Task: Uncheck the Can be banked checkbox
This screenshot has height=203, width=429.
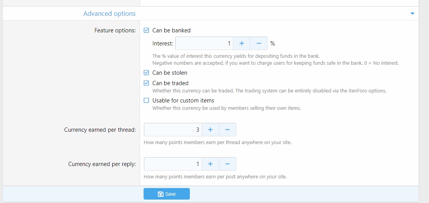Action: click(146, 30)
